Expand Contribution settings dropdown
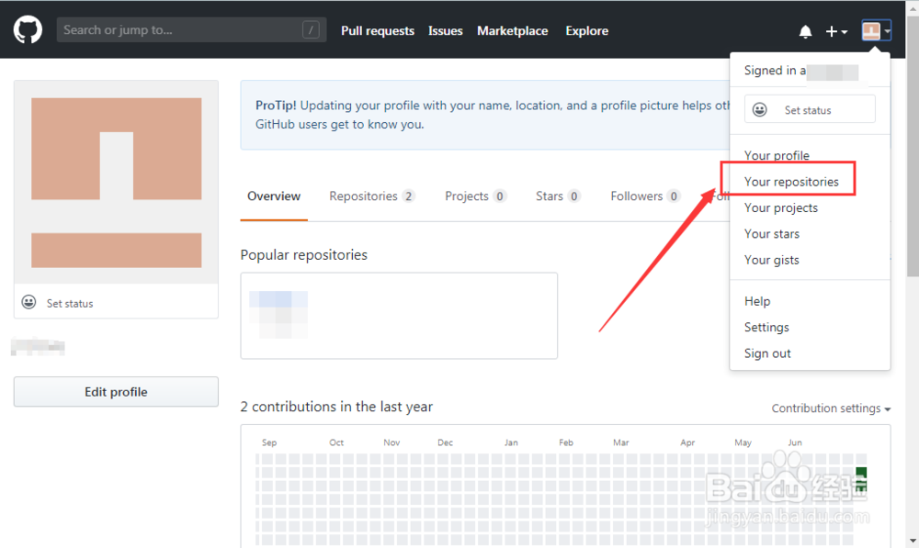The image size is (919, 548). click(831, 408)
